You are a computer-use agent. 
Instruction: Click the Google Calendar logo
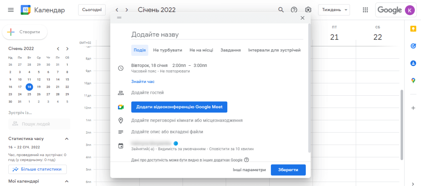point(25,10)
